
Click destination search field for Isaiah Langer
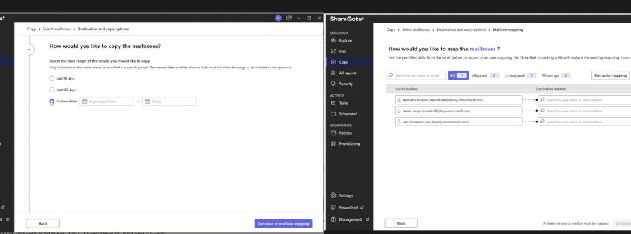[x=584, y=111]
